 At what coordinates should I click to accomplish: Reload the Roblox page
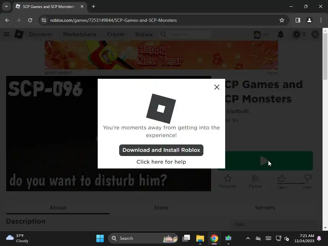[30, 20]
